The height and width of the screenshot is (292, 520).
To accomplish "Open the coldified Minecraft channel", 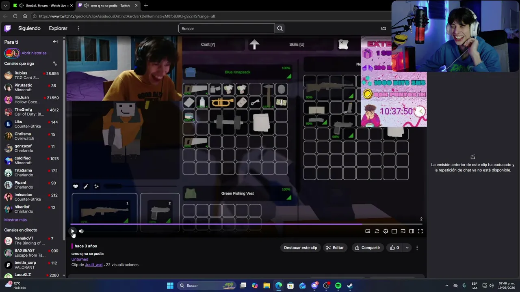I will (x=32, y=161).
